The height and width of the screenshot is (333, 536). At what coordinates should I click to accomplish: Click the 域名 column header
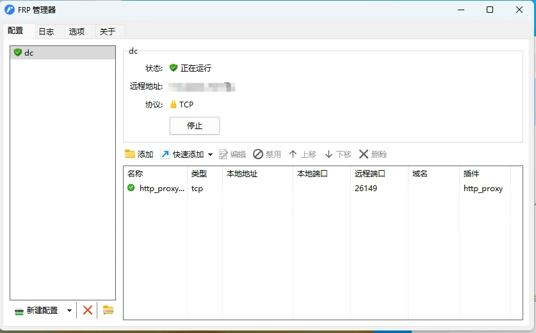(x=434, y=174)
